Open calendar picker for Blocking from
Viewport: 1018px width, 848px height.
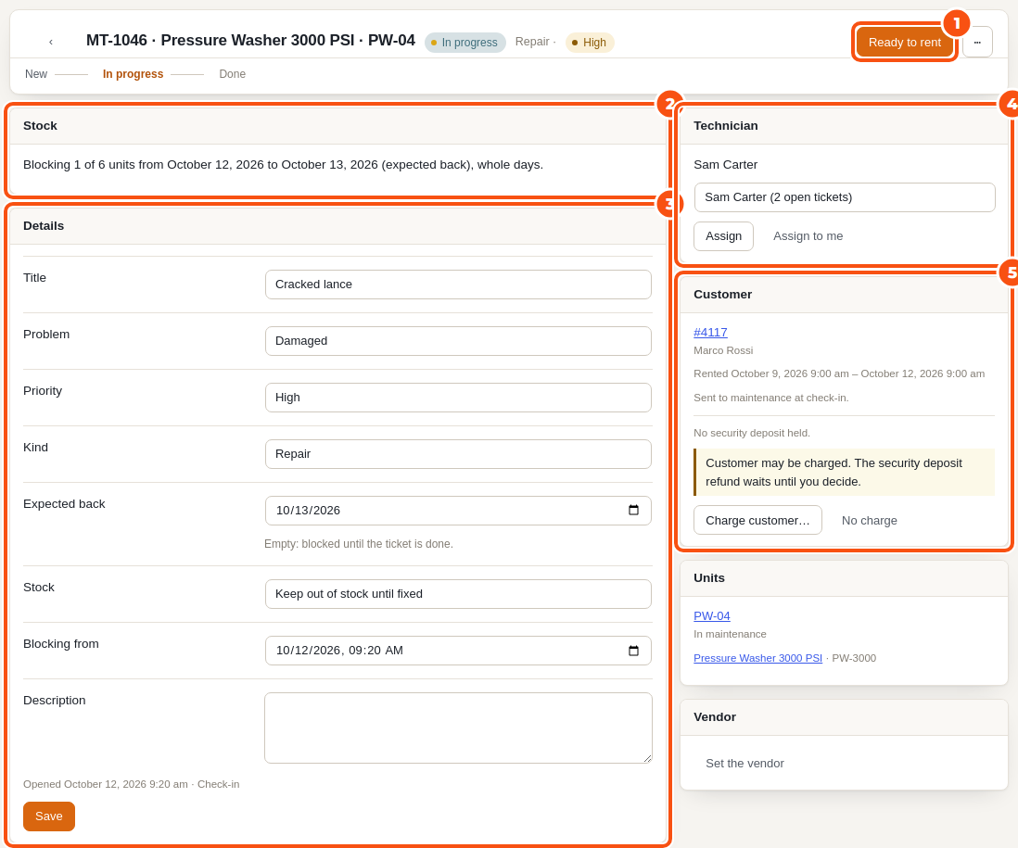(633, 650)
